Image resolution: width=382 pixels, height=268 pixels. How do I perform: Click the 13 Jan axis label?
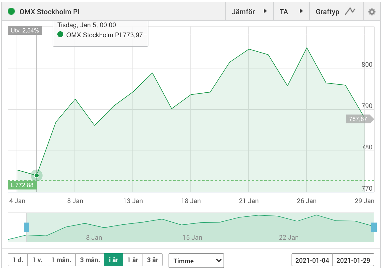pos(133,201)
